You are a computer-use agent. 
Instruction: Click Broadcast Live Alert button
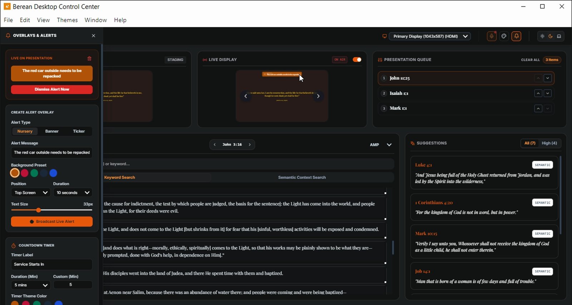click(x=52, y=222)
